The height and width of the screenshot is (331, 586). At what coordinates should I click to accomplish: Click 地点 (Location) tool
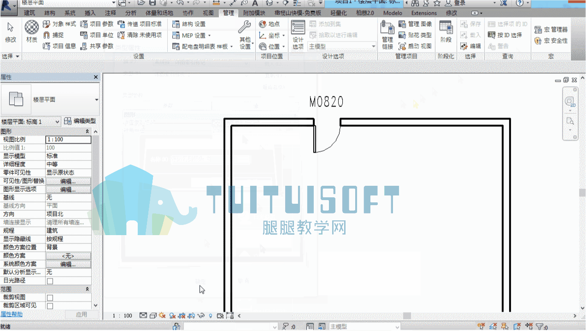[270, 24]
